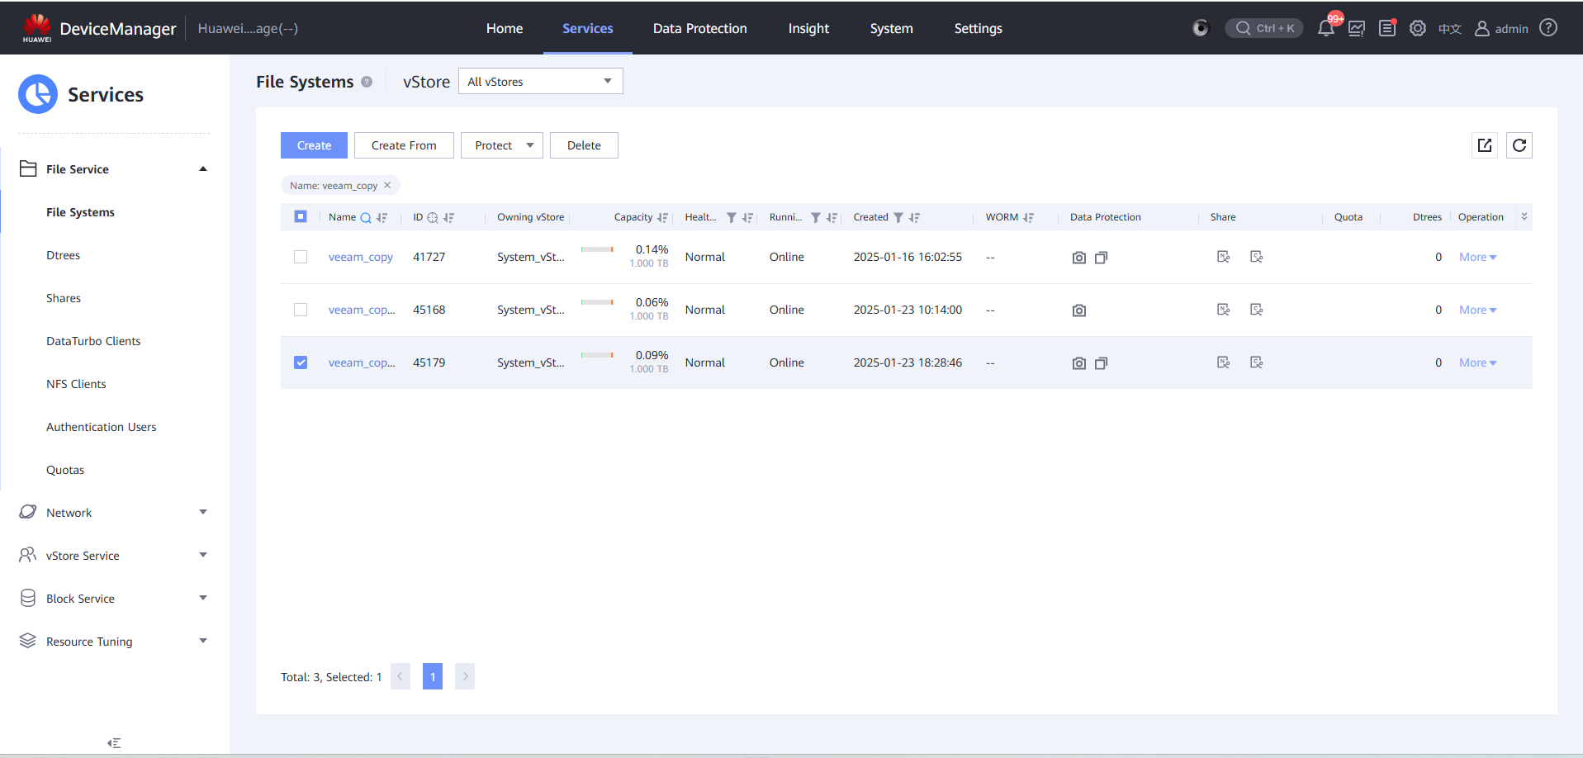This screenshot has width=1583, height=758.
Task: Collapse the left sidebar using bottom icon
Action: point(114,743)
